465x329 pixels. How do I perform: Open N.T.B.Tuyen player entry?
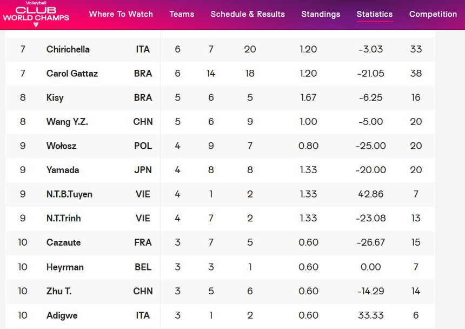[x=69, y=194]
